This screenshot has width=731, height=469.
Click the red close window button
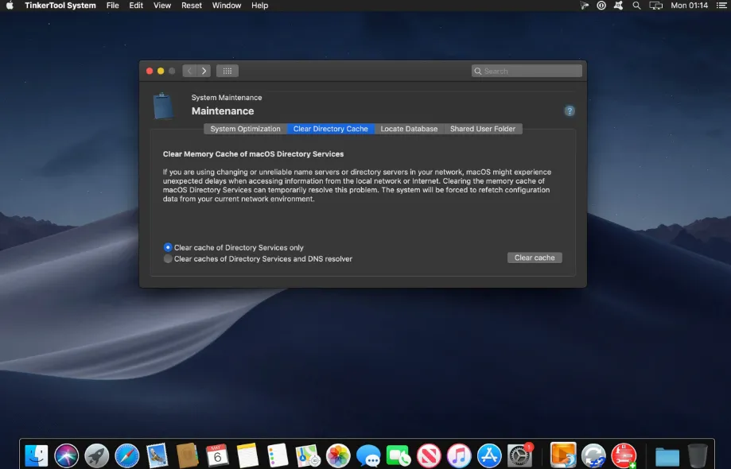tap(150, 71)
